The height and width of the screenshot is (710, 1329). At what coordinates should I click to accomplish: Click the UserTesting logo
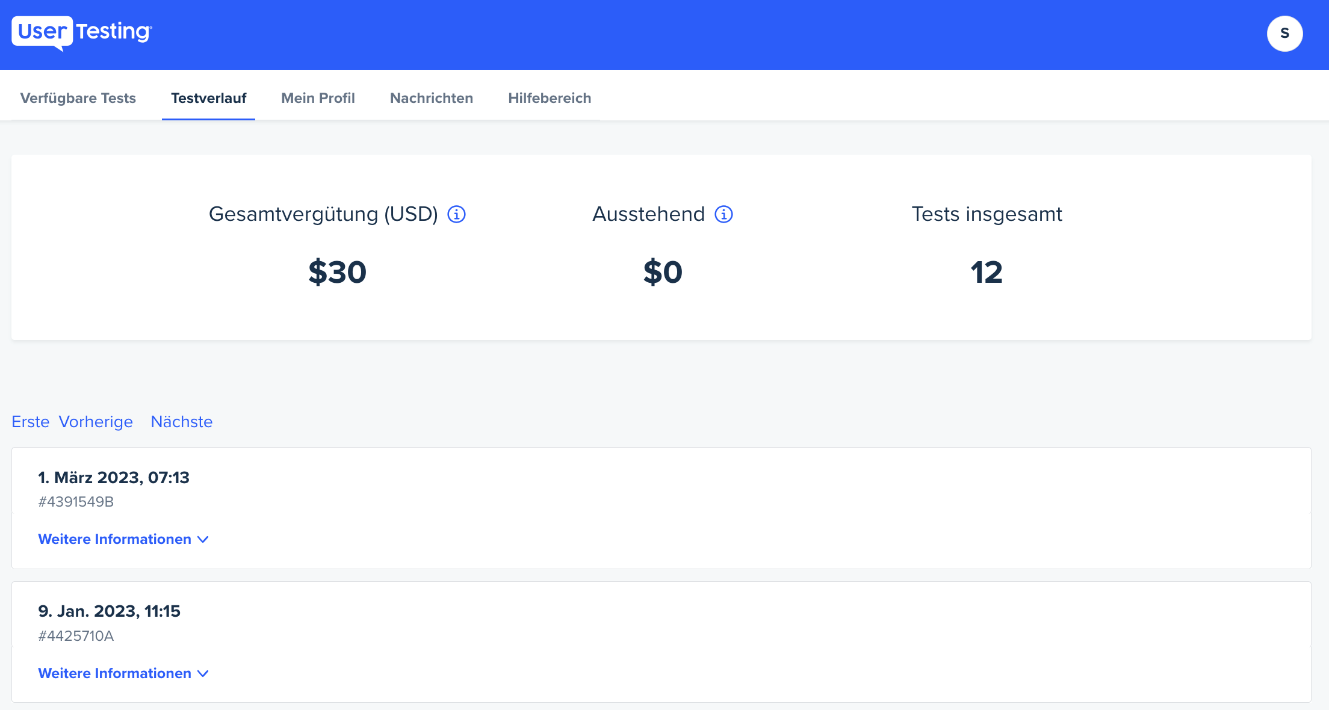tap(82, 33)
